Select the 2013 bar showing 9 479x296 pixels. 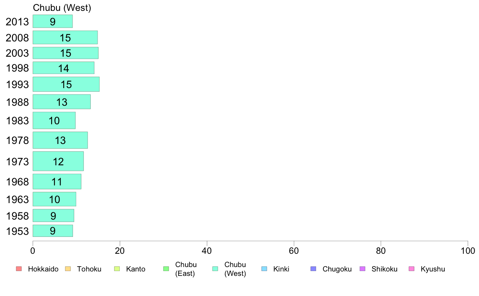click(x=52, y=21)
